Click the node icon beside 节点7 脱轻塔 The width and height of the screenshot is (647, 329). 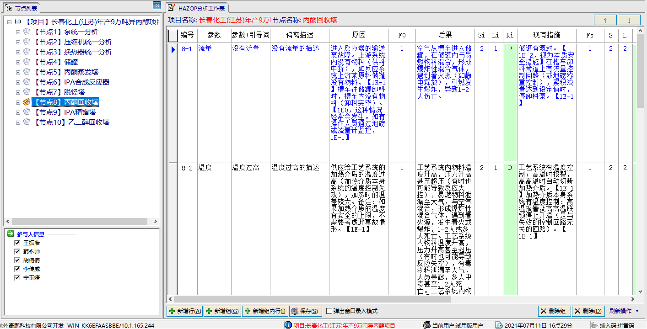(x=27, y=92)
